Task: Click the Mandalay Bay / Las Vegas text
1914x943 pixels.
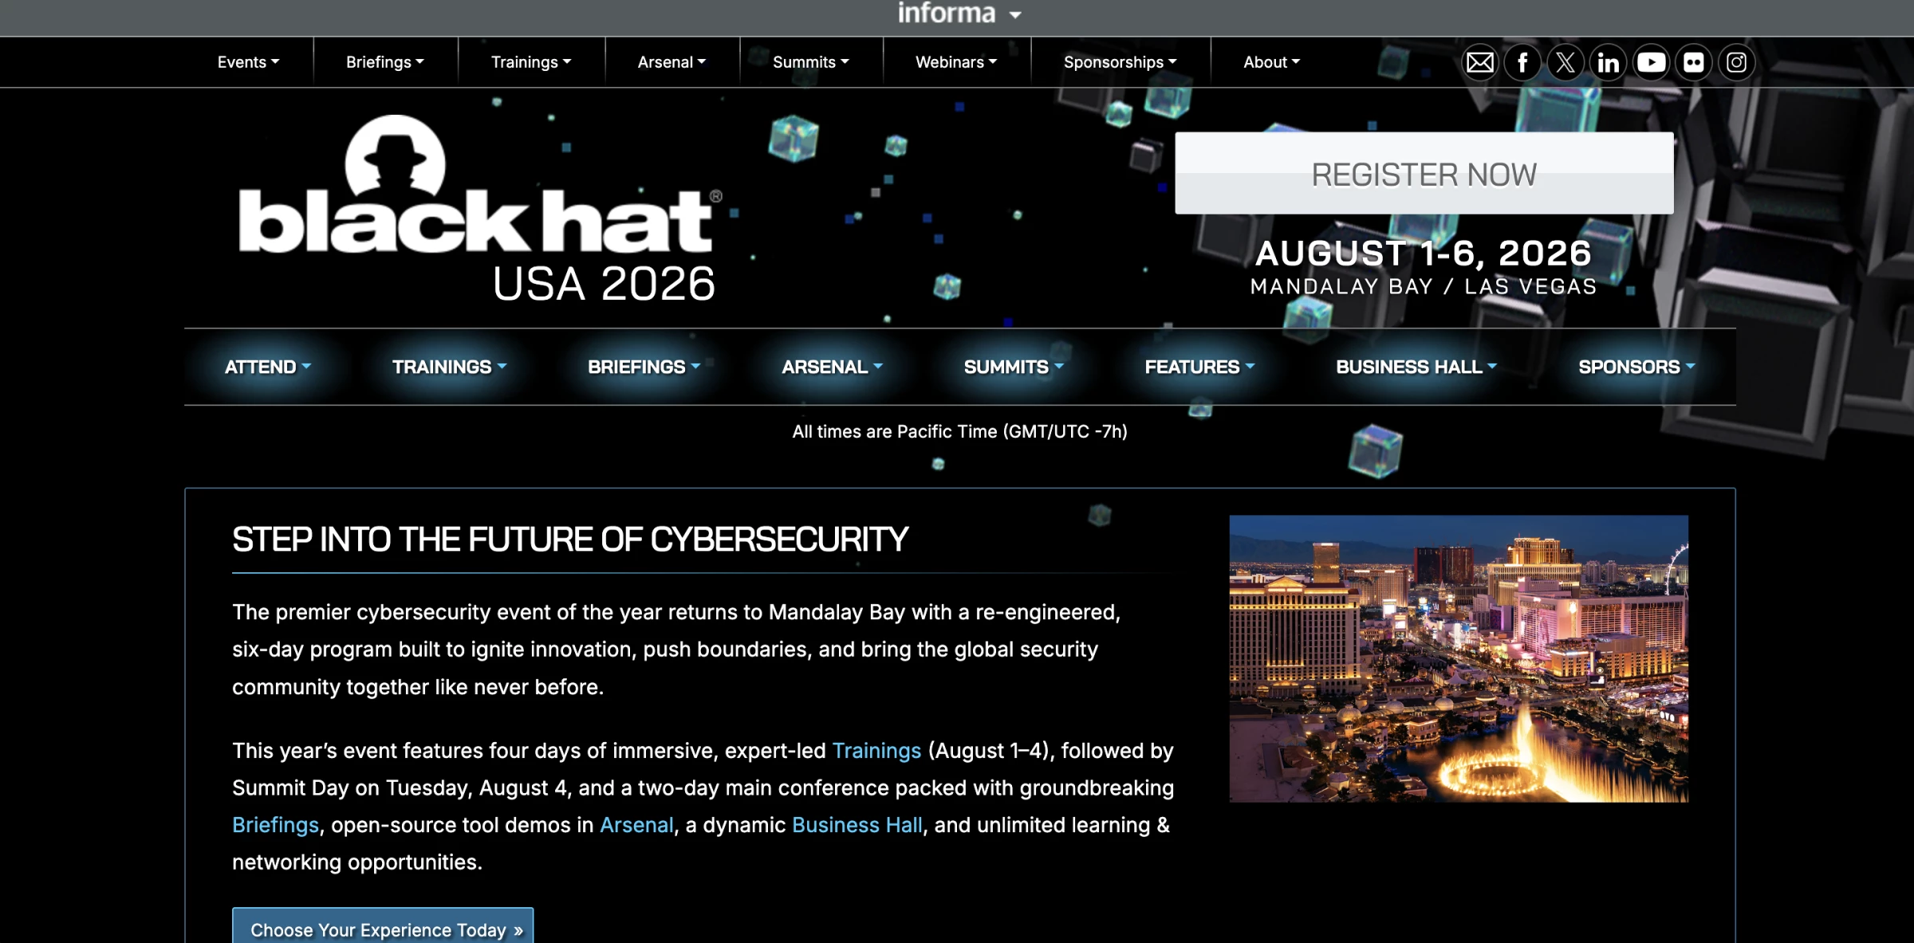Action: click(1424, 287)
